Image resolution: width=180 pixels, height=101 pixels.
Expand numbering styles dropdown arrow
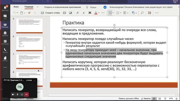click(120, 13)
